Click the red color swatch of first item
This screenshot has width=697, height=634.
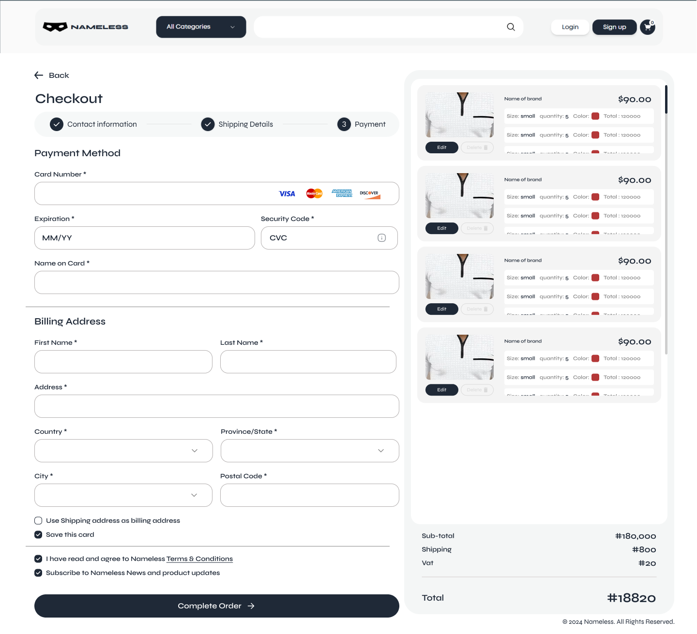click(x=595, y=116)
